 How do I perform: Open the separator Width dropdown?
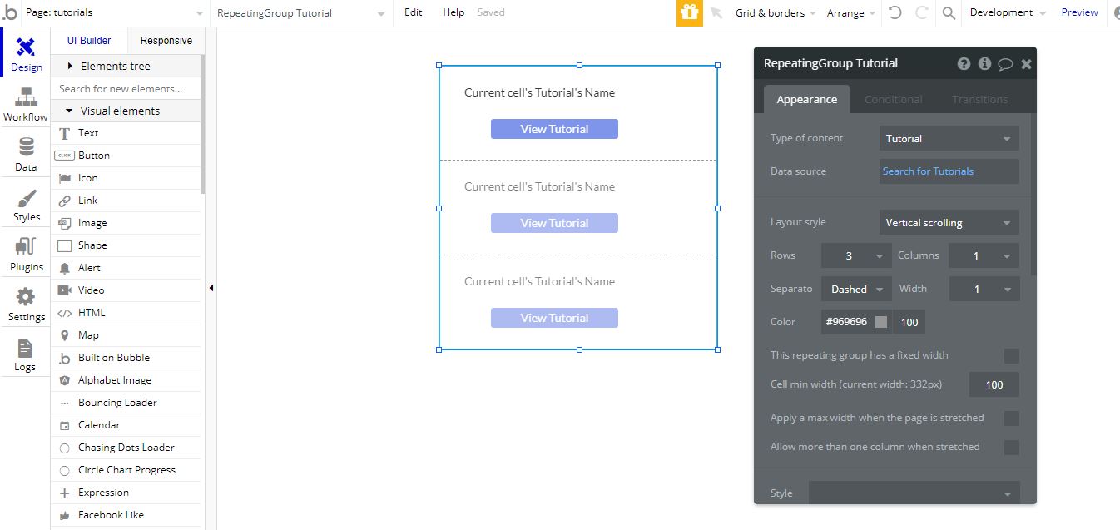984,290
